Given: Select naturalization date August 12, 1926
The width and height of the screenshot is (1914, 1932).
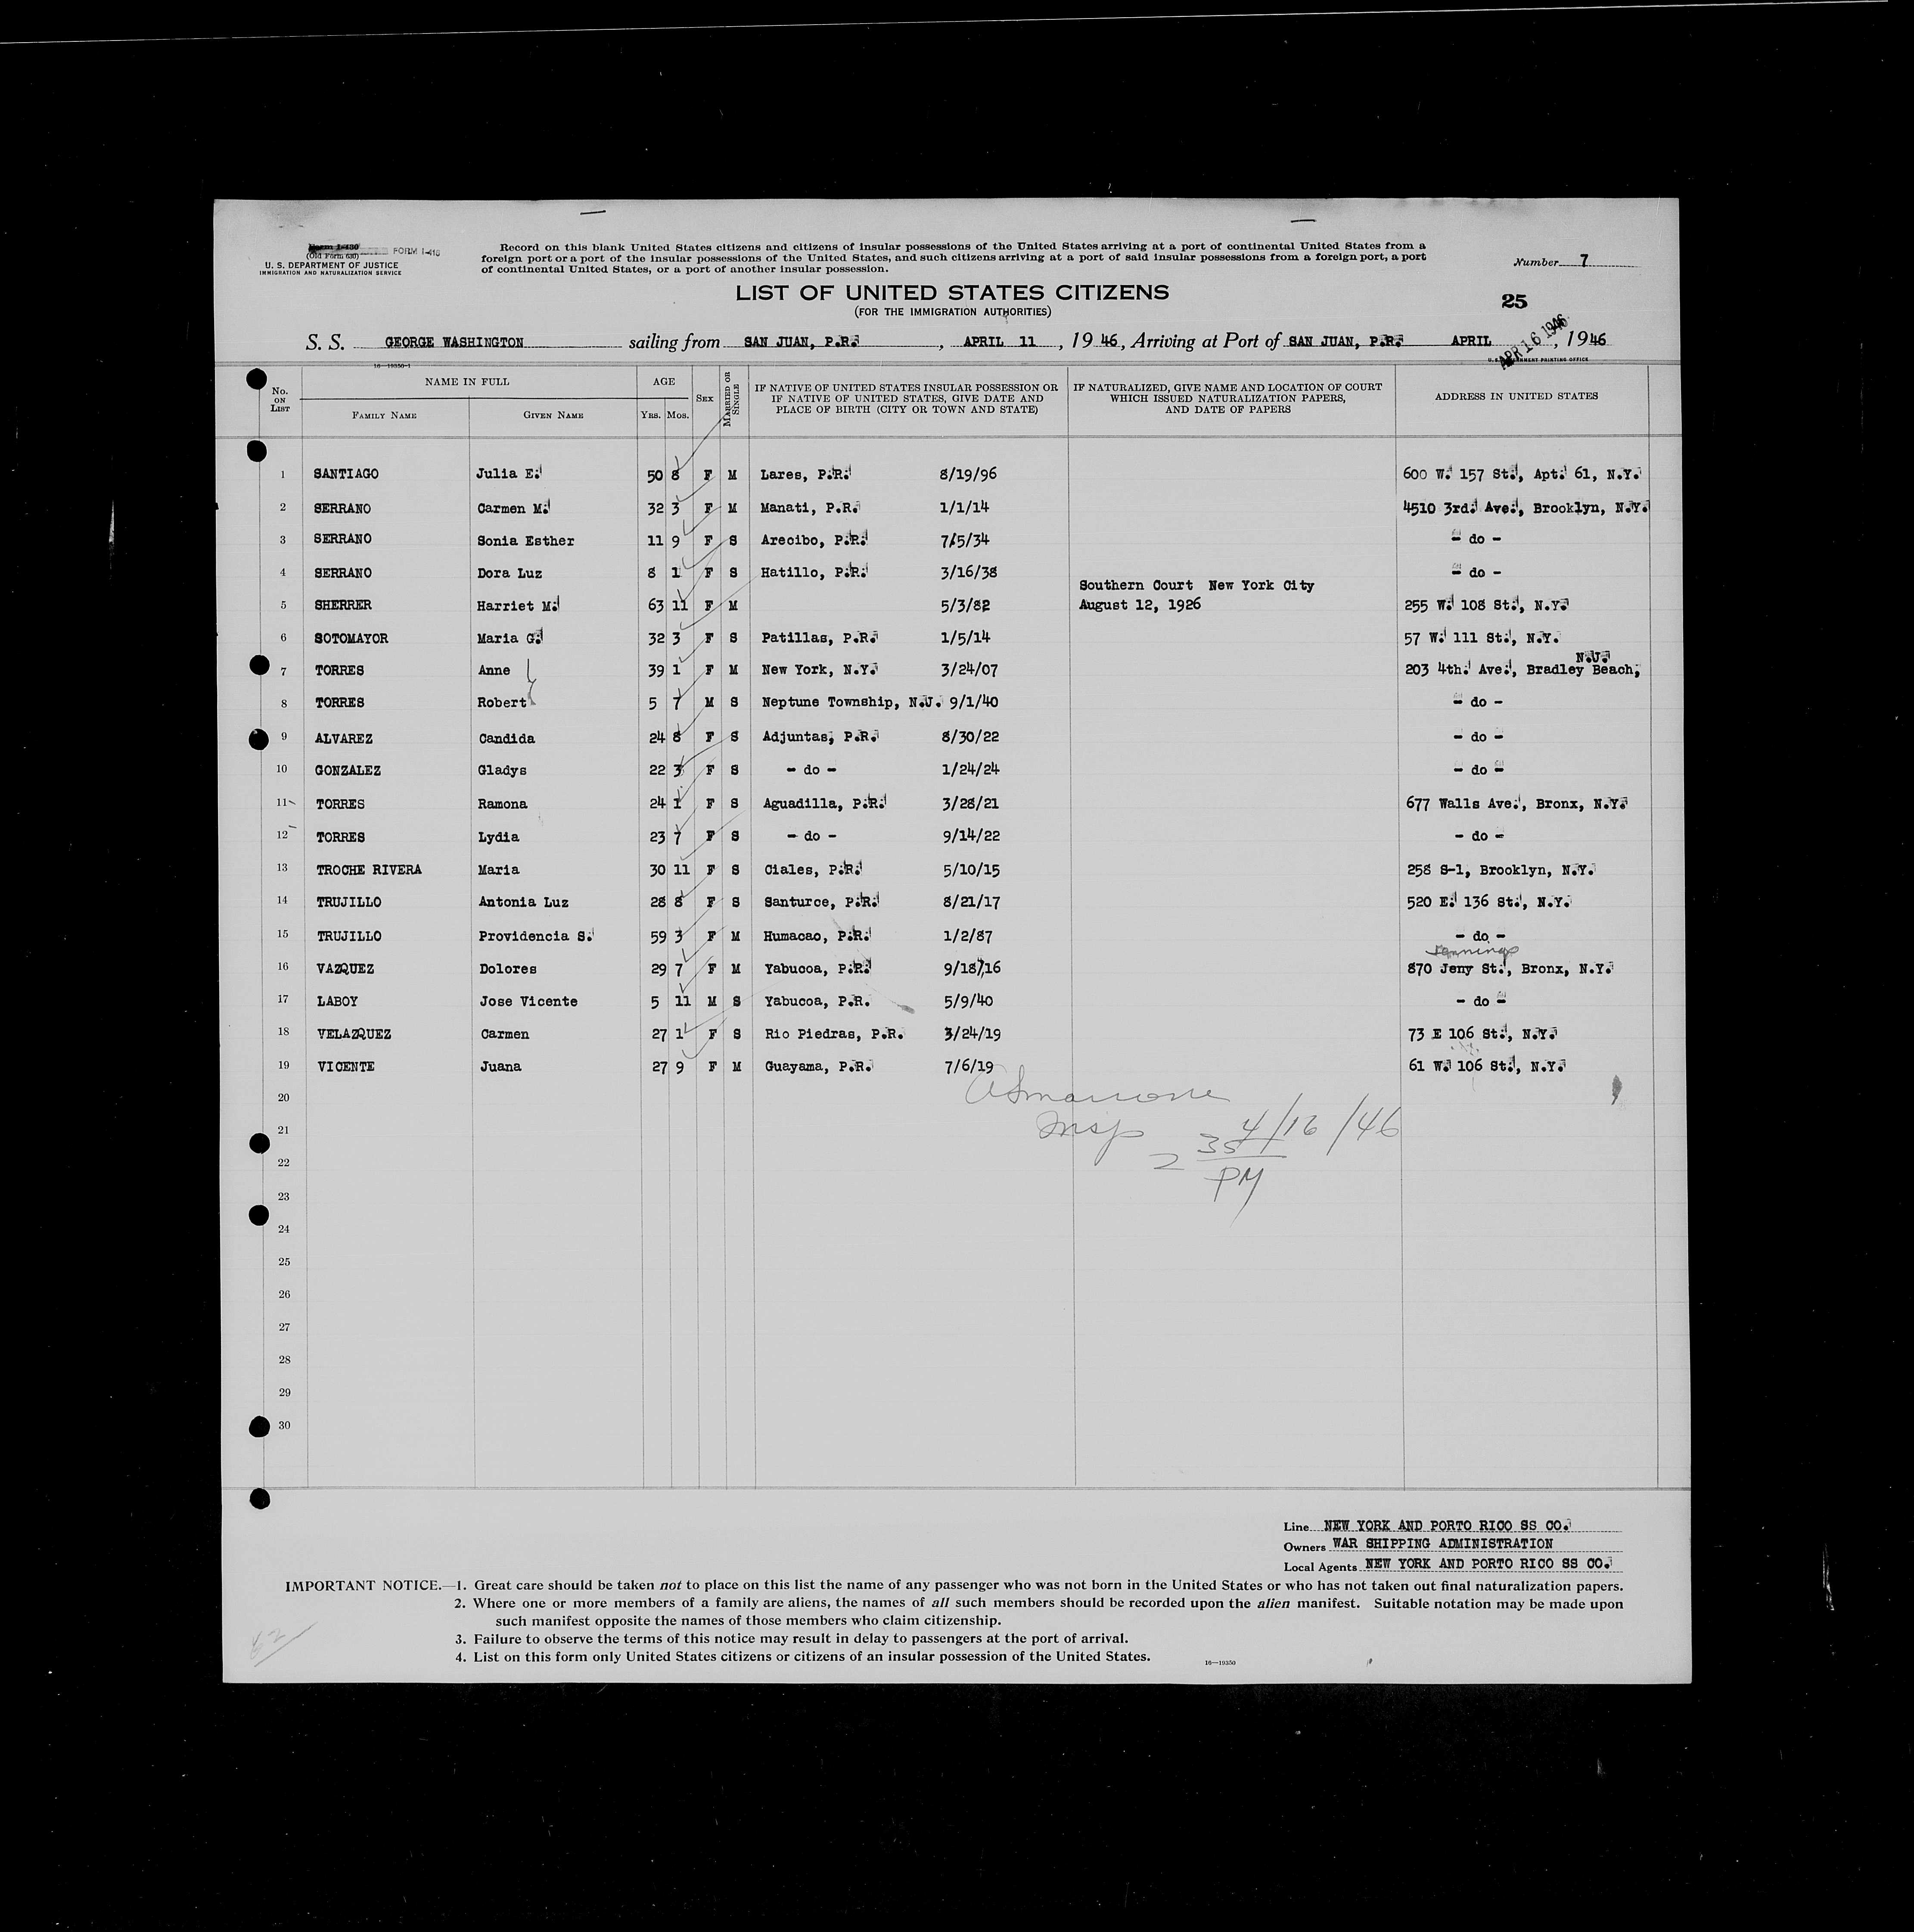Looking at the screenshot, I should (x=1140, y=605).
